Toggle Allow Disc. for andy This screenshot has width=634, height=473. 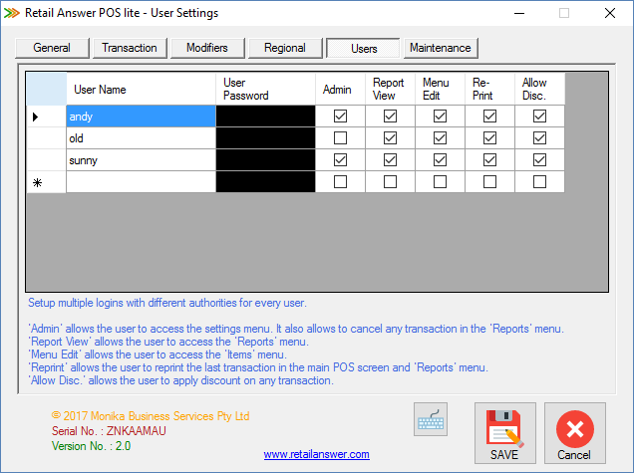pos(539,117)
